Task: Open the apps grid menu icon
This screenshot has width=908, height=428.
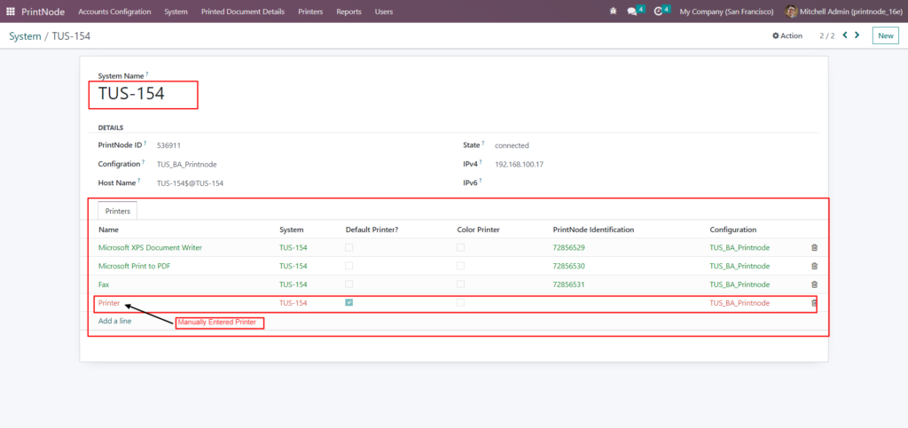Action: 11,12
